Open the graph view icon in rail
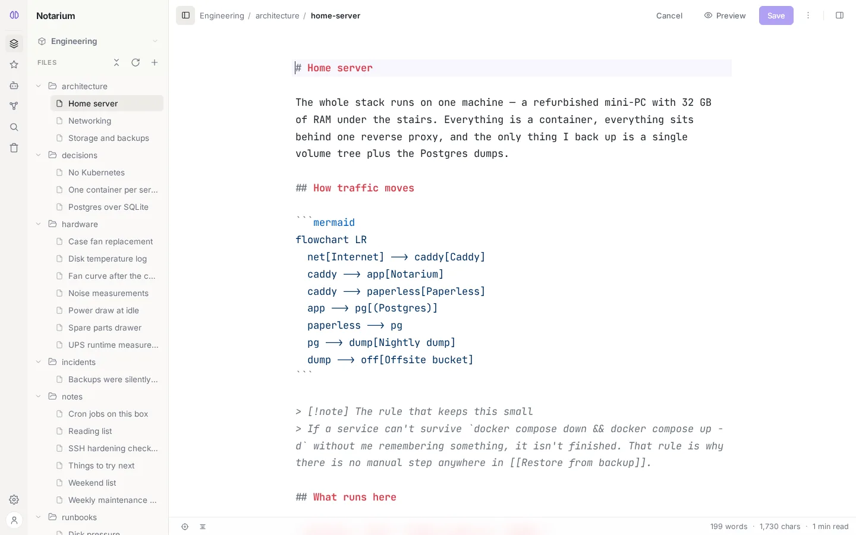Viewport: 856px width, 535px height. coord(14,106)
